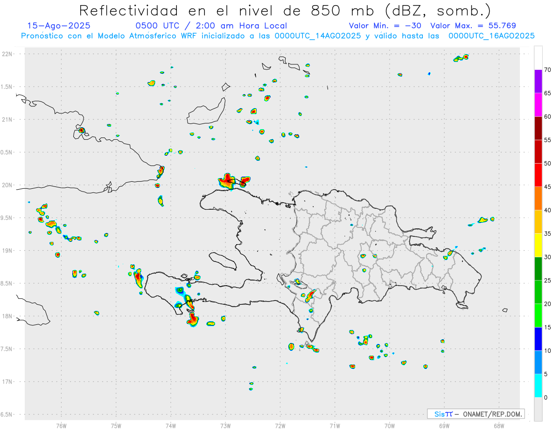Select the 'Valor Min. = -30' text
This screenshot has height=432, width=560.
(385, 26)
